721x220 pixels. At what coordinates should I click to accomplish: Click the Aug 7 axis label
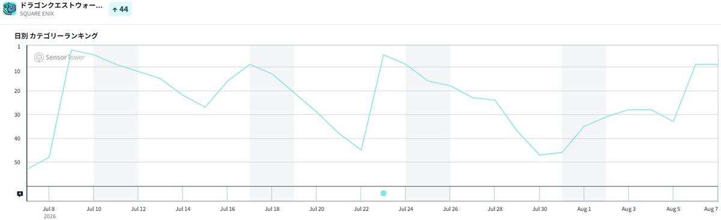click(x=711, y=209)
